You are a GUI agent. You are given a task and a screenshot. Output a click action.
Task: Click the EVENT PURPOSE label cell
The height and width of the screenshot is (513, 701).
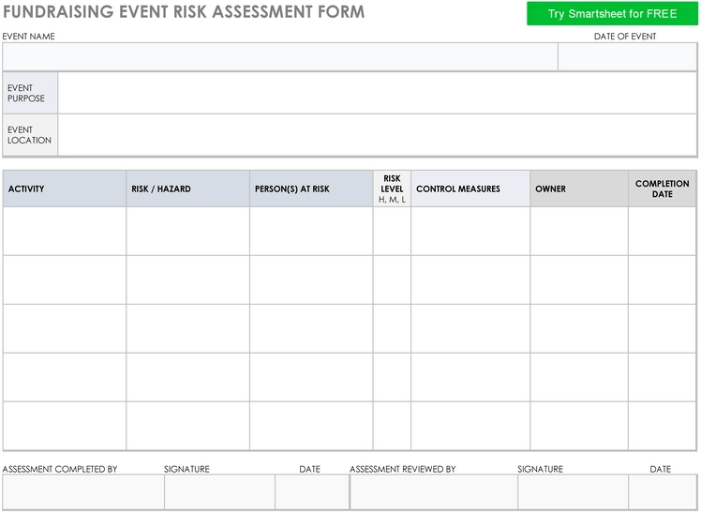30,93
